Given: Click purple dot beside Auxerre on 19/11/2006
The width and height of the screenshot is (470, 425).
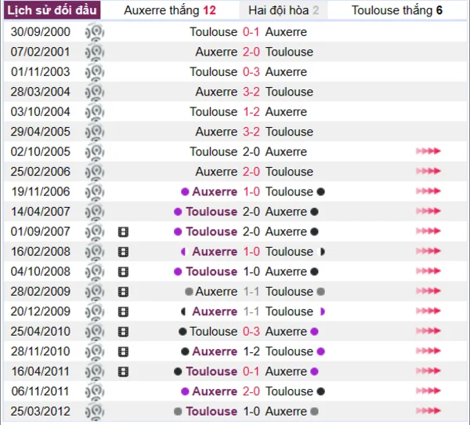Looking at the screenshot, I should coord(185,192).
